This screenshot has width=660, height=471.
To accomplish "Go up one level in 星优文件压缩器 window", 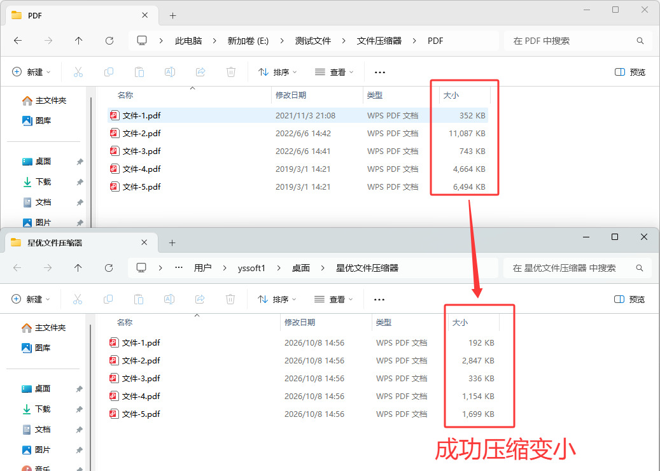I will [x=78, y=268].
